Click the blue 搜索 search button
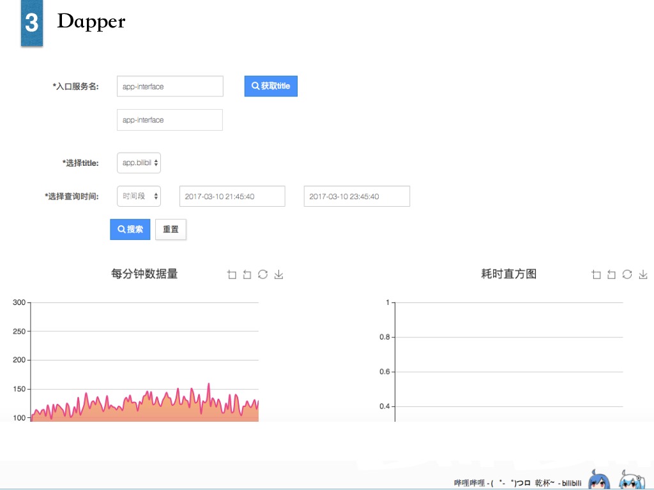 [130, 229]
